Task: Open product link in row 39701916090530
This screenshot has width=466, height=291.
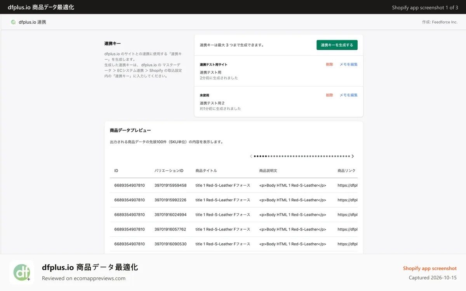Action: (x=348, y=244)
